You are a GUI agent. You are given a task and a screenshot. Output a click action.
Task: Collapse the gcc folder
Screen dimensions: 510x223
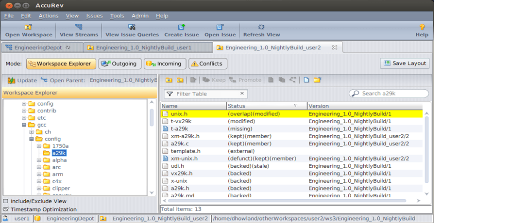(x=24, y=125)
